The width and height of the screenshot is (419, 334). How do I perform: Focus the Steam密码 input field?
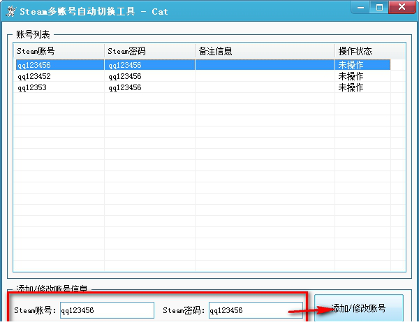point(256,310)
